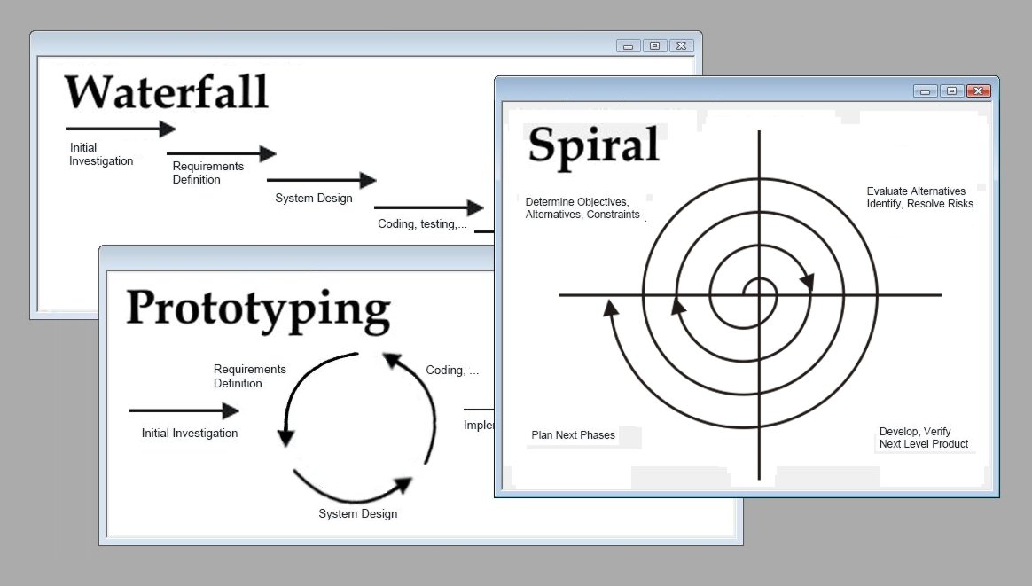Screen dimensions: 1032x586
Task: Click the Determine Objectives, Alternatives, Constraints label
Action: tap(582, 207)
